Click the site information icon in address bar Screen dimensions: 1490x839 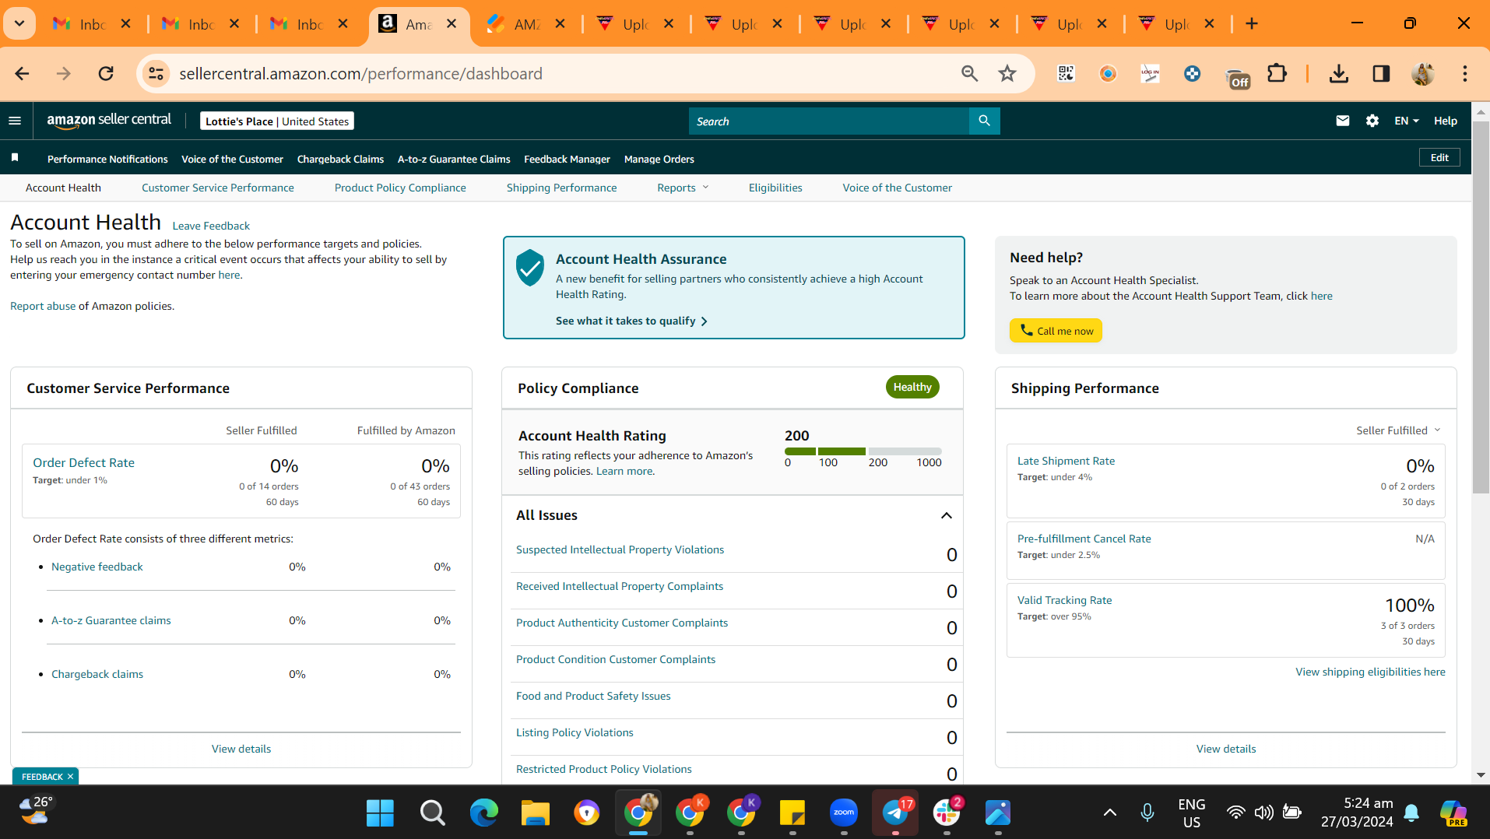coord(156,74)
